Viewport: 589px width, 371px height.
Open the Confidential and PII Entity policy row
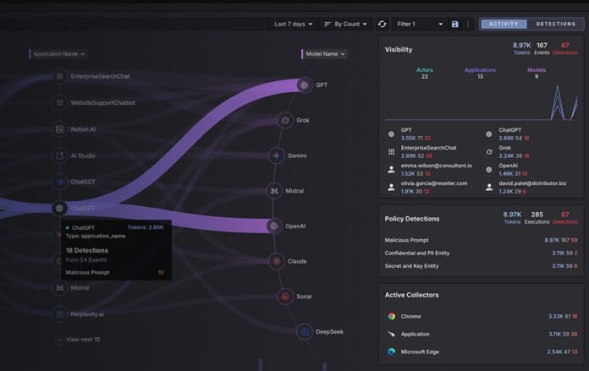coord(481,254)
